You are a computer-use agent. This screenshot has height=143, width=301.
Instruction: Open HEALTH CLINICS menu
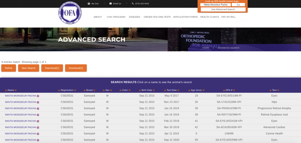point(210,17)
